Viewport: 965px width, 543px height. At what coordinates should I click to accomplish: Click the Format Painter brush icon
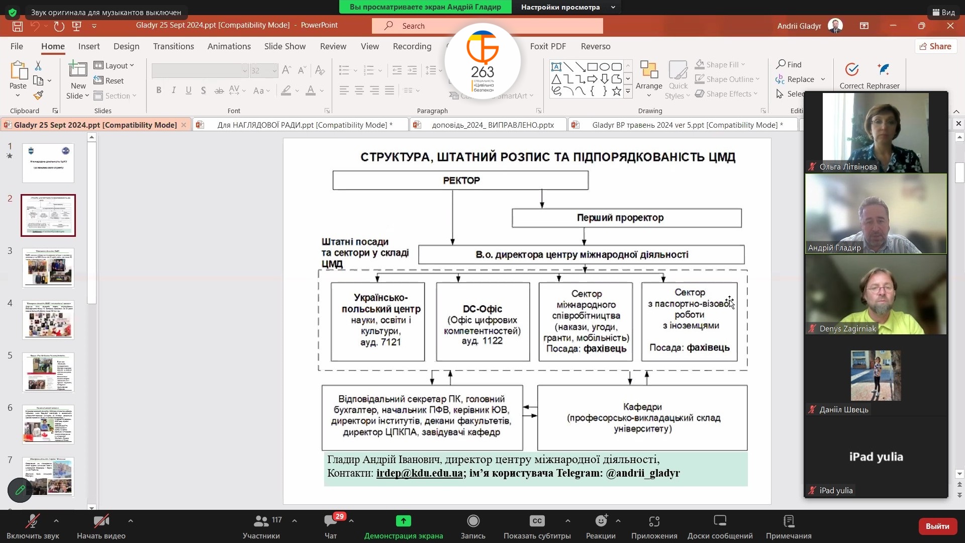click(38, 96)
